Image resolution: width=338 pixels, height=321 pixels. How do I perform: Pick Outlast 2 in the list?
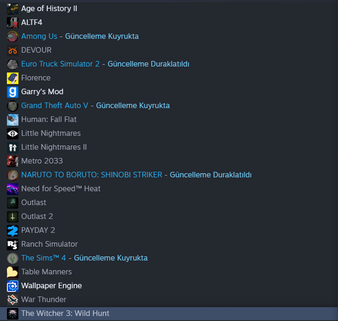[37, 216]
